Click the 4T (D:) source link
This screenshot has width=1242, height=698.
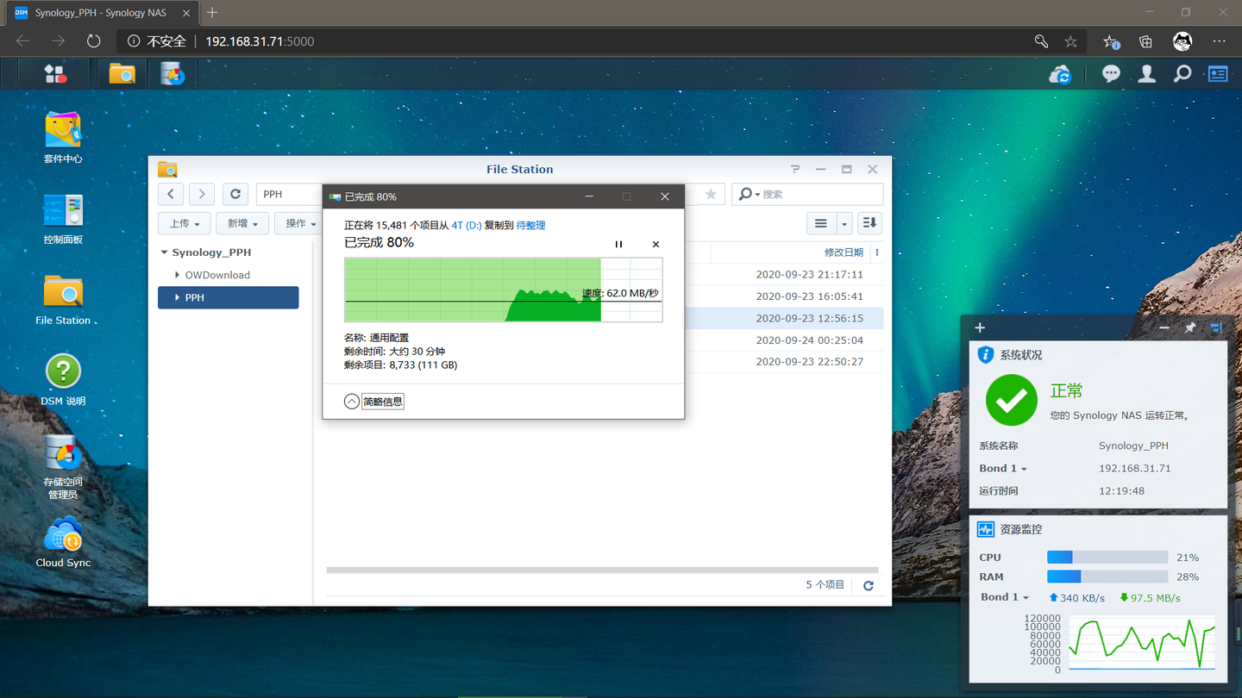(467, 225)
